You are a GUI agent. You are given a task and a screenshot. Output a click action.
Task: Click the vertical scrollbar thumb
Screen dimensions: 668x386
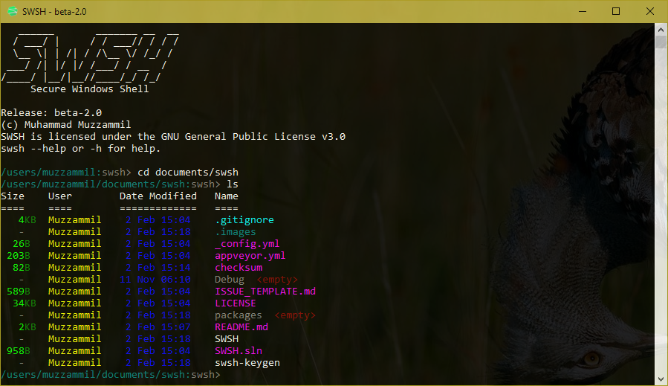[x=661, y=42]
